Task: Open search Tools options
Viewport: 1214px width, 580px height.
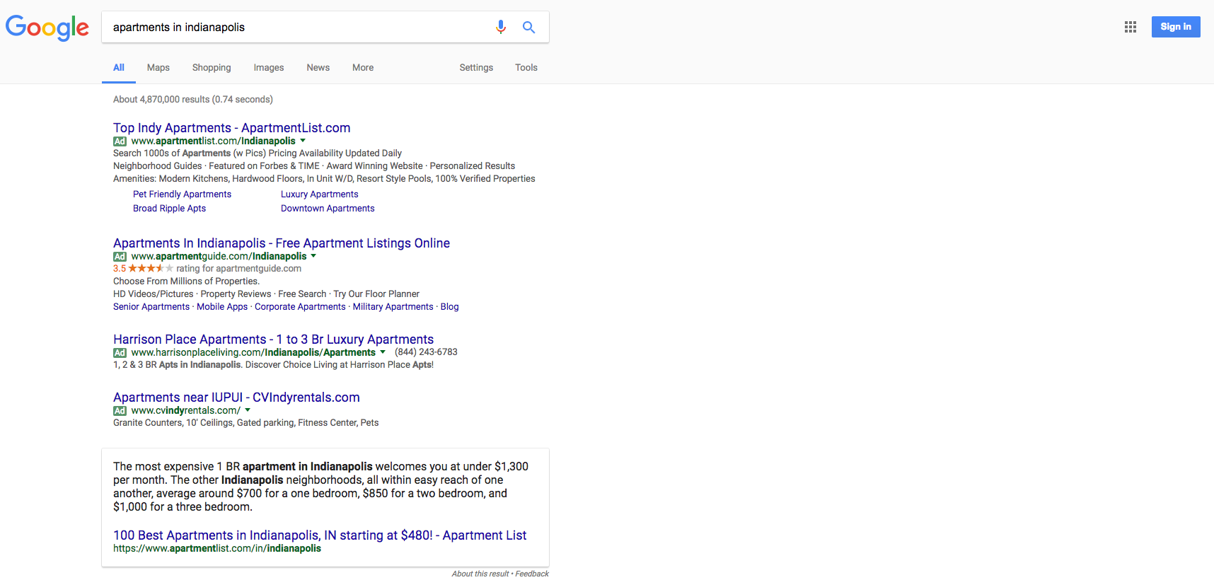Action: point(526,68)
